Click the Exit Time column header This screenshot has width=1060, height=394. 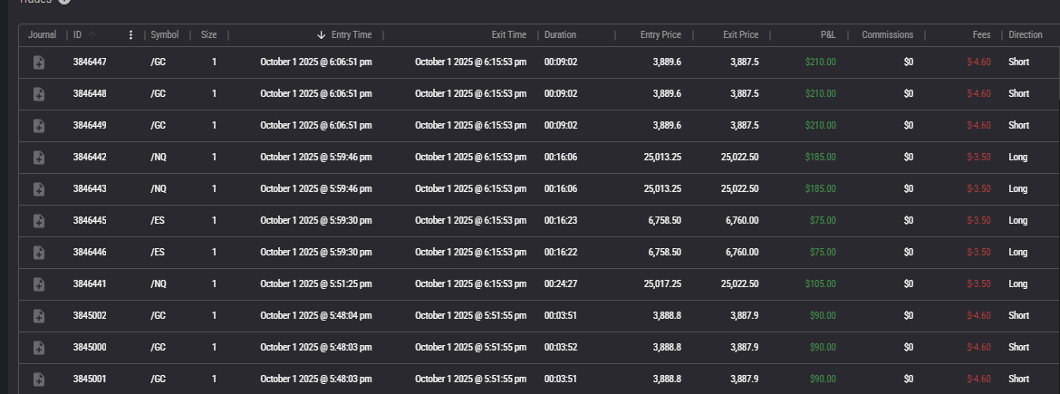point(508,35)
